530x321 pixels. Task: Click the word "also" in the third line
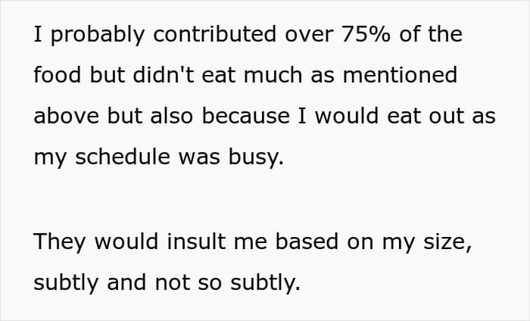[x=172, y=116]
